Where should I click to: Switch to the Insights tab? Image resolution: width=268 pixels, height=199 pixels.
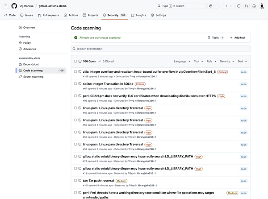coord(138,15)
